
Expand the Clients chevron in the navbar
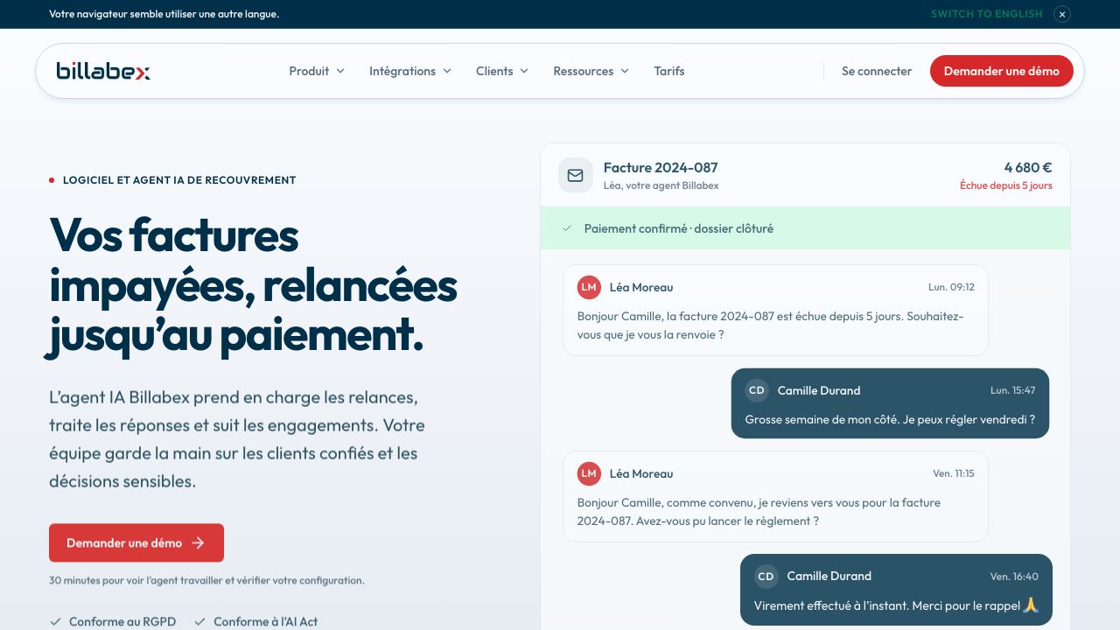click(524, 71)
